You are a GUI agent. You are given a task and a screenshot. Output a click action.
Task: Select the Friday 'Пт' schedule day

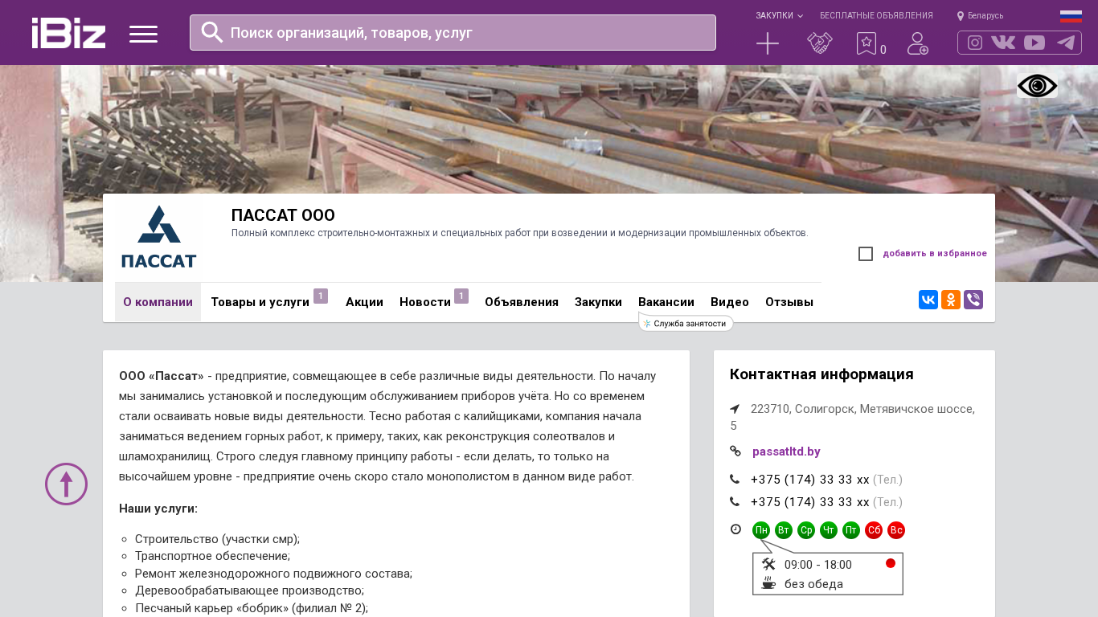point(851,530)
